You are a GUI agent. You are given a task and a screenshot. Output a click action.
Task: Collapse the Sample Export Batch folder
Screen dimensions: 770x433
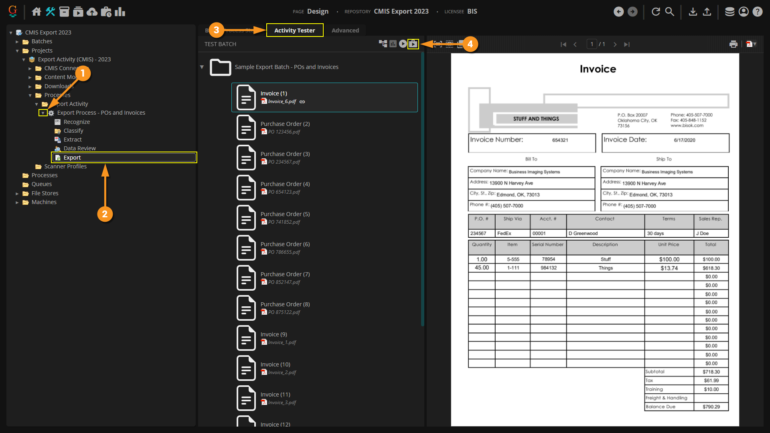[202, 67]
